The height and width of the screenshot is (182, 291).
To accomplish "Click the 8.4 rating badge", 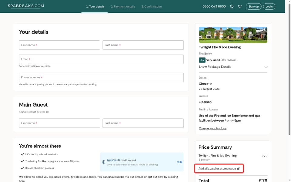I will tap(202, 60).
